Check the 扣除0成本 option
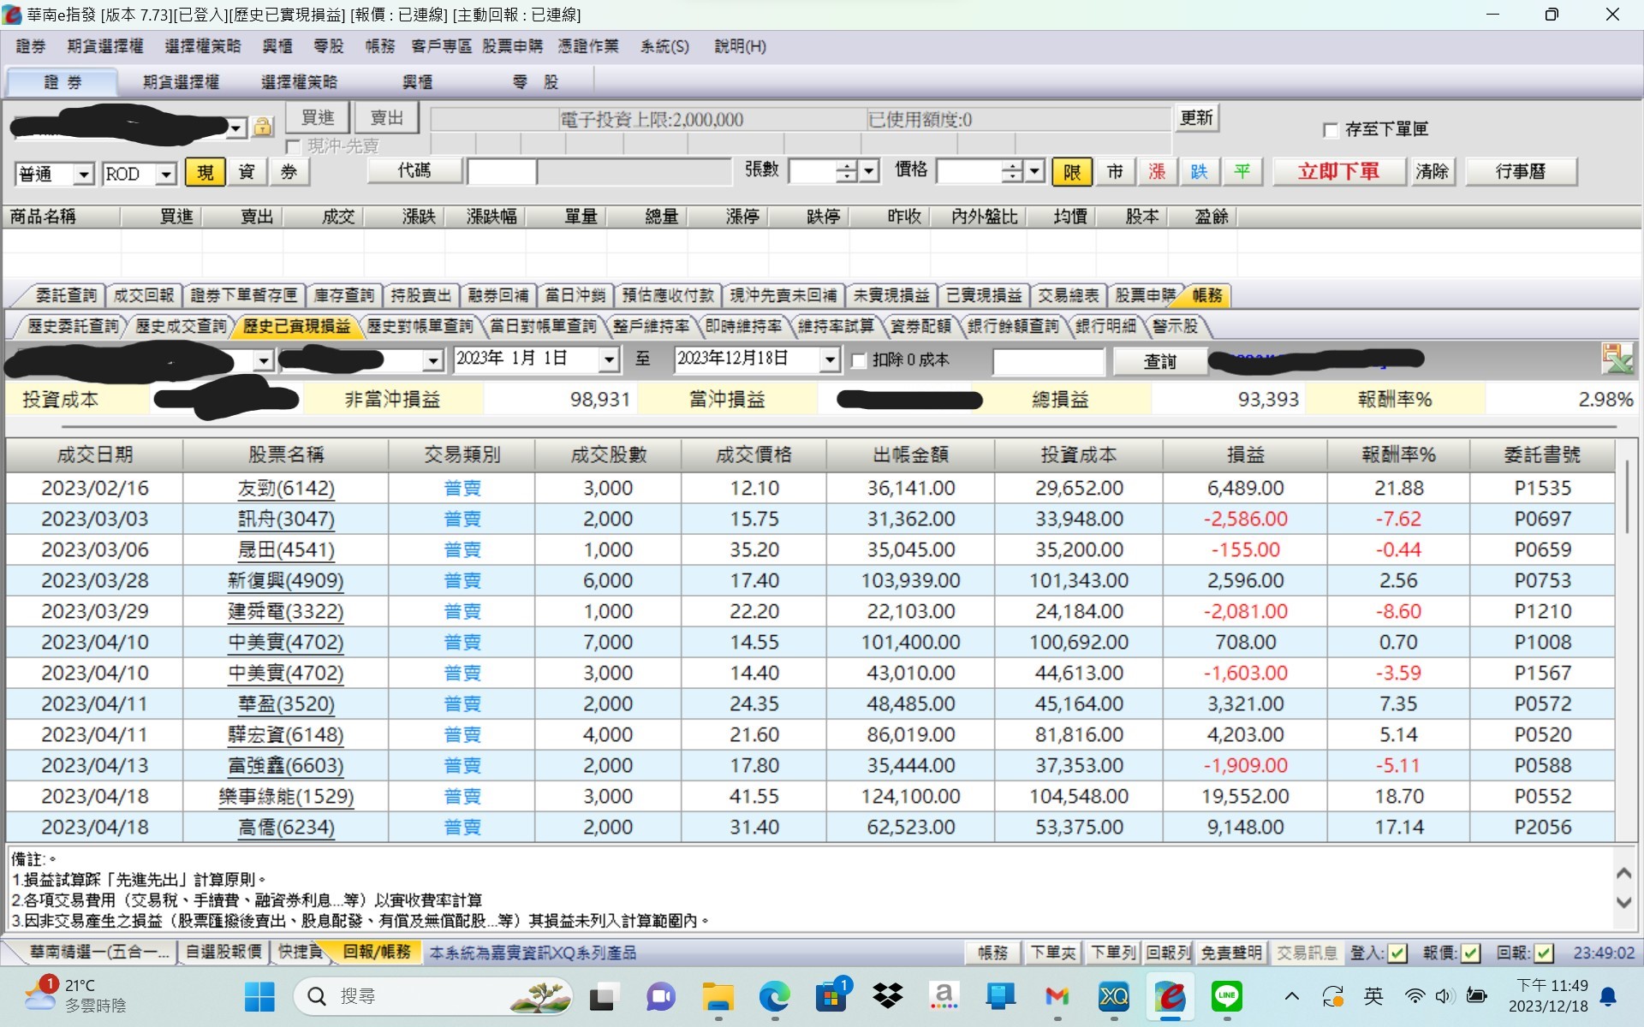Screen dimensions: 1644x1027 click(859, 360)
